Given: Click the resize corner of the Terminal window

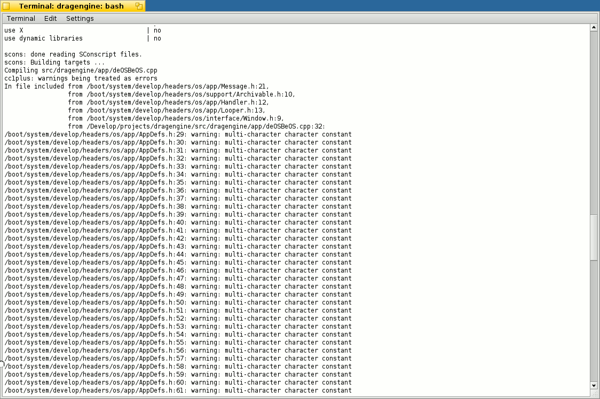Looking at the screenshot, I should pyautogui.click(x=594, y=394).
